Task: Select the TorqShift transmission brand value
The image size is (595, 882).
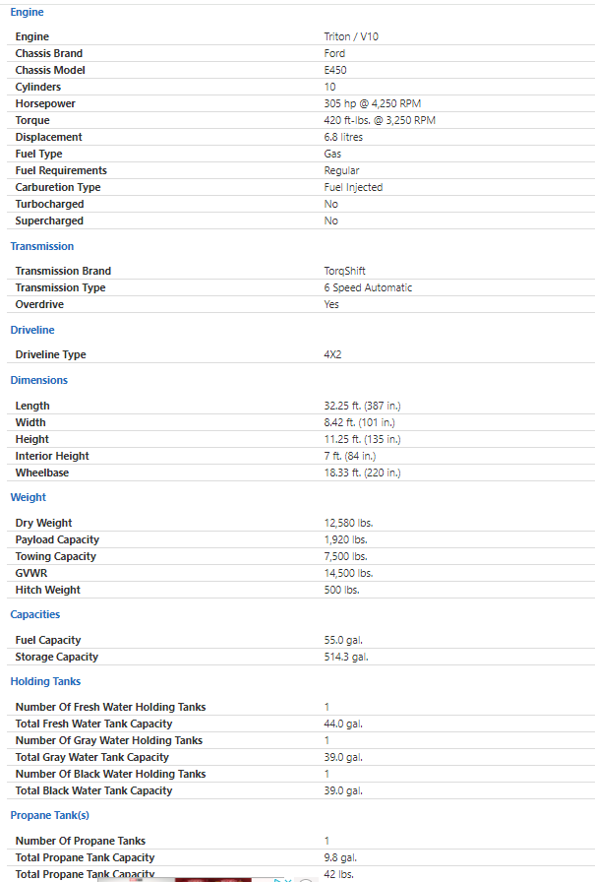Action: pos(344,271)
